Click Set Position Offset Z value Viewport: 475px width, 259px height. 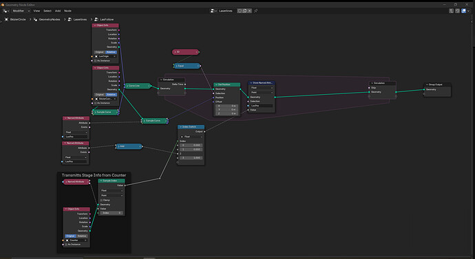pyautogui.click(x=227, y=113)
